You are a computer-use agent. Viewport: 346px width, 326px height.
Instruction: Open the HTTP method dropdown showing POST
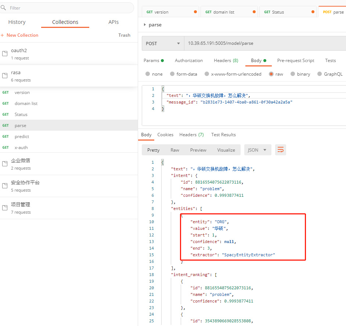[162, 43]
